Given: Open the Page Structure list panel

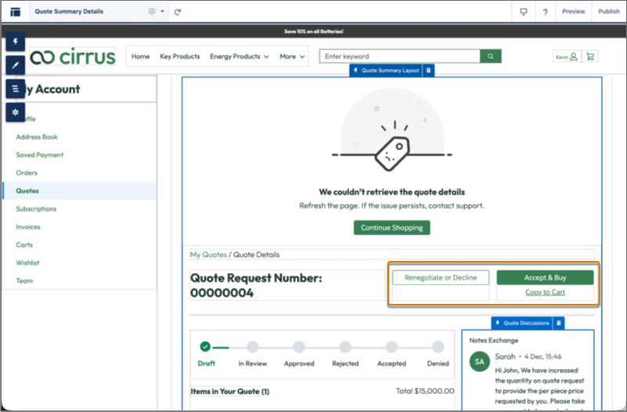Looking at the screenshot, I should coord(16,88).
